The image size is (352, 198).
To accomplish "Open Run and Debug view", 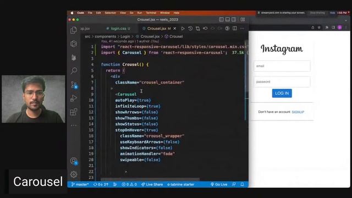I will 74,98.
